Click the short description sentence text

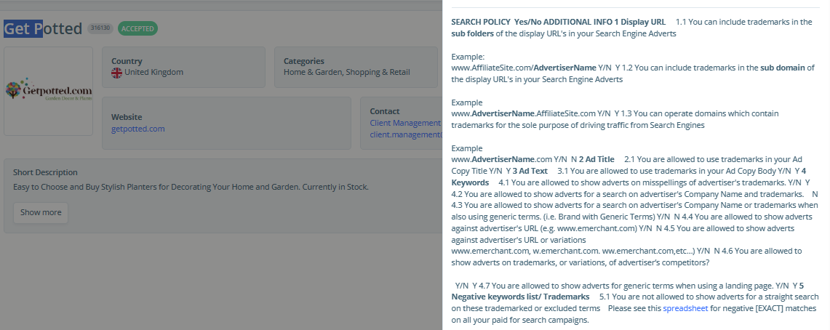tap(191, 188)
